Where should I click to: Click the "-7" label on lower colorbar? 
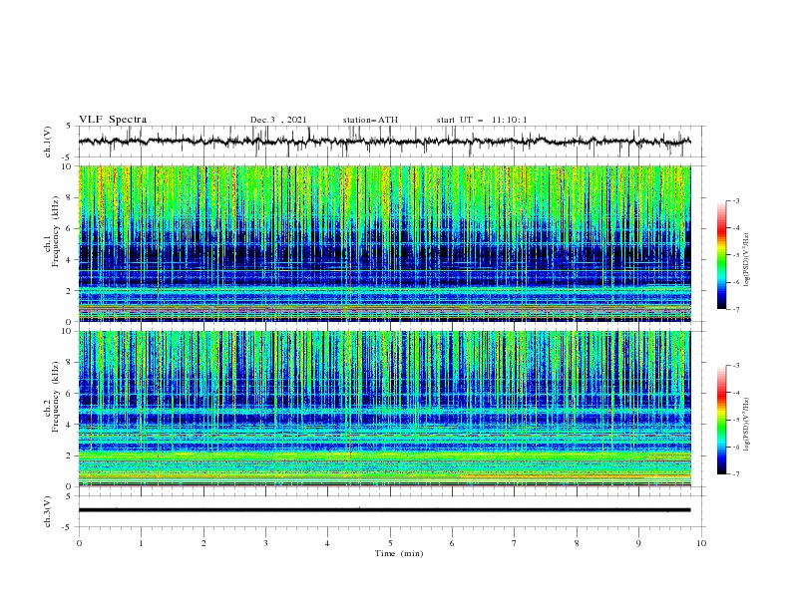735,474
